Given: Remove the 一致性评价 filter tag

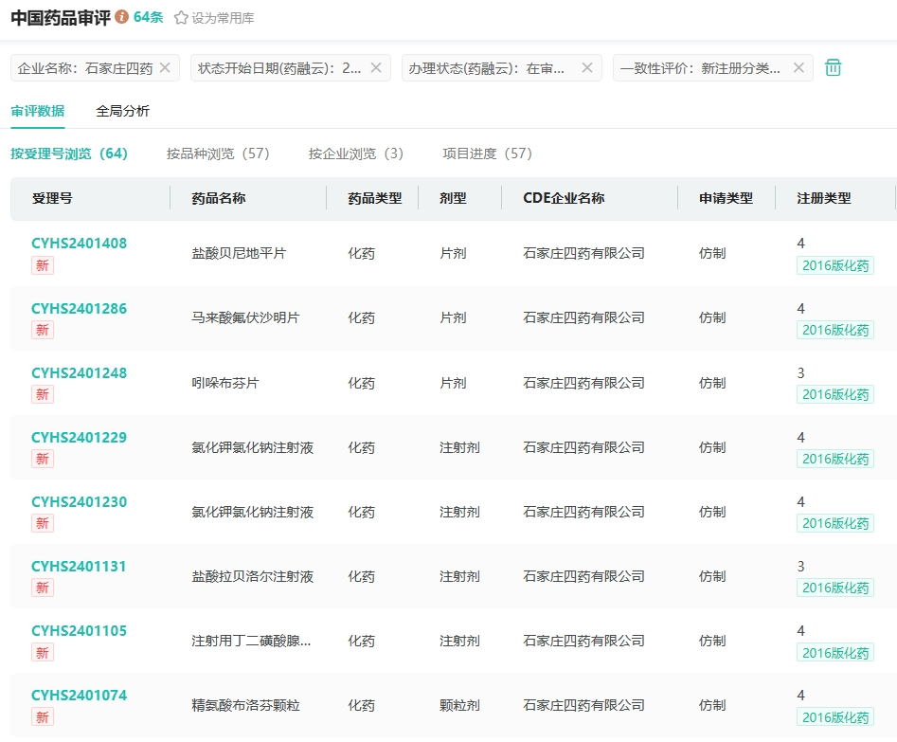Looking at the screenshot, I should (x=798, y=67).
